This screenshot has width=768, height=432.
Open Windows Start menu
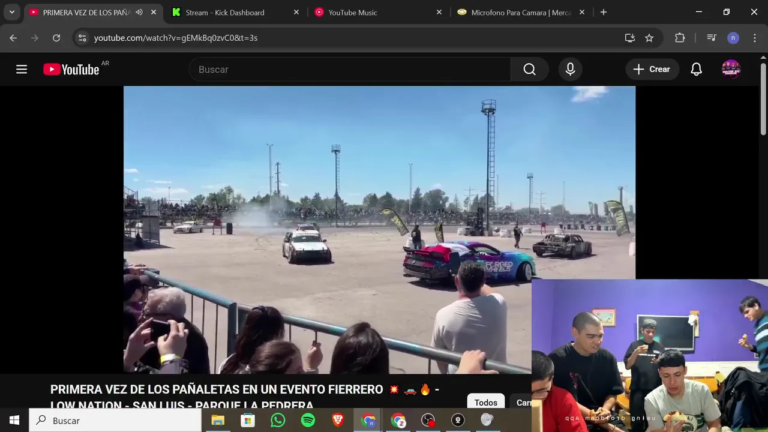pyautogui.click(x=14, y=421)
